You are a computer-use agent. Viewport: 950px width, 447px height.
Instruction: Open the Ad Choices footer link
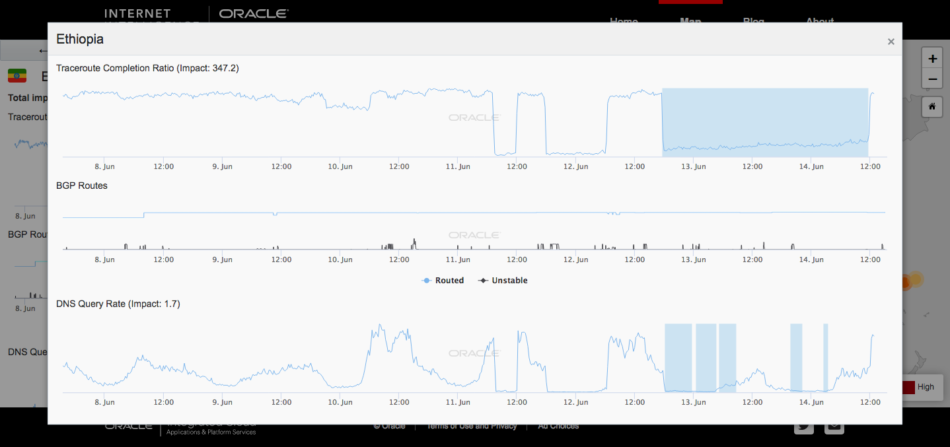[558, 426]
